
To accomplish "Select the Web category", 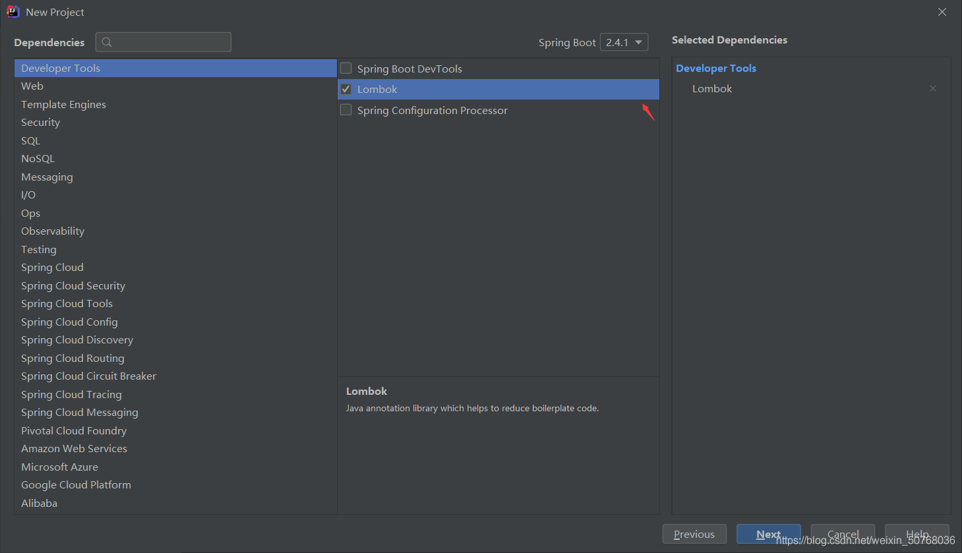I will coord(175,86).
